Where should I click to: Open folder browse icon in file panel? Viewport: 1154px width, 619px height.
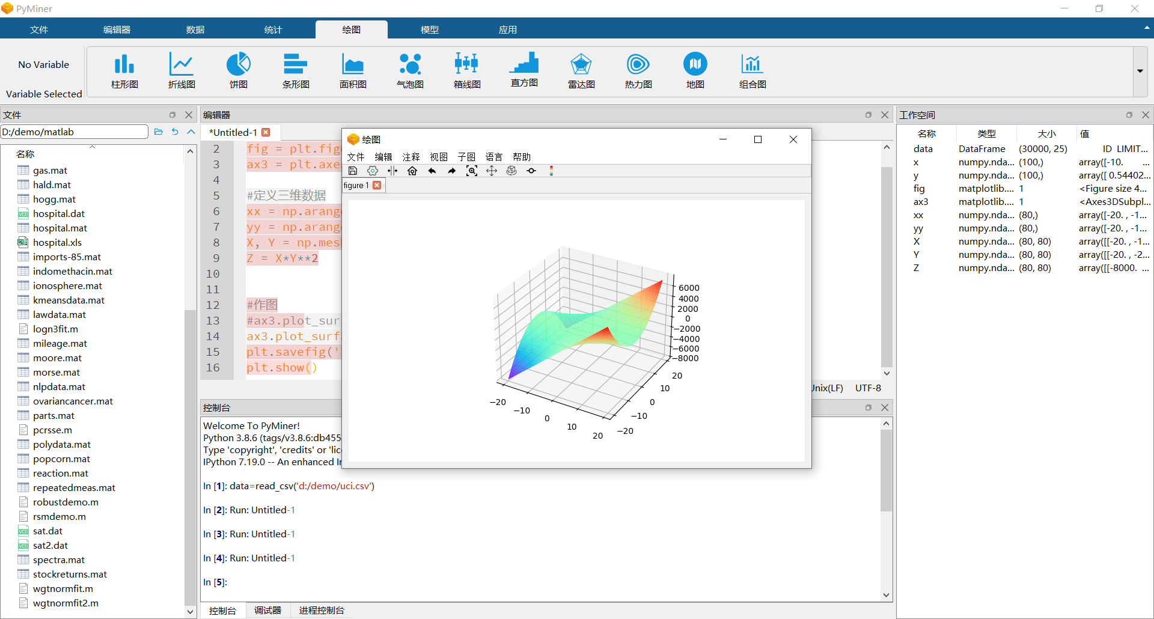pyautogui.click(x=159, y=132)
